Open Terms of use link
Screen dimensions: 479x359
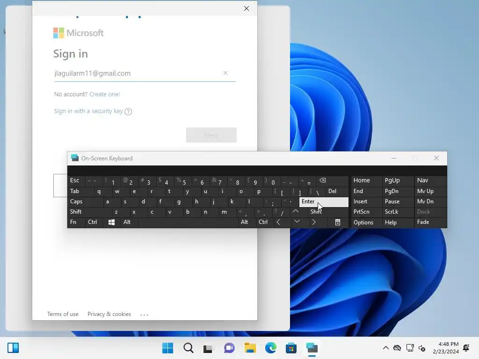(x=63, y=314)
